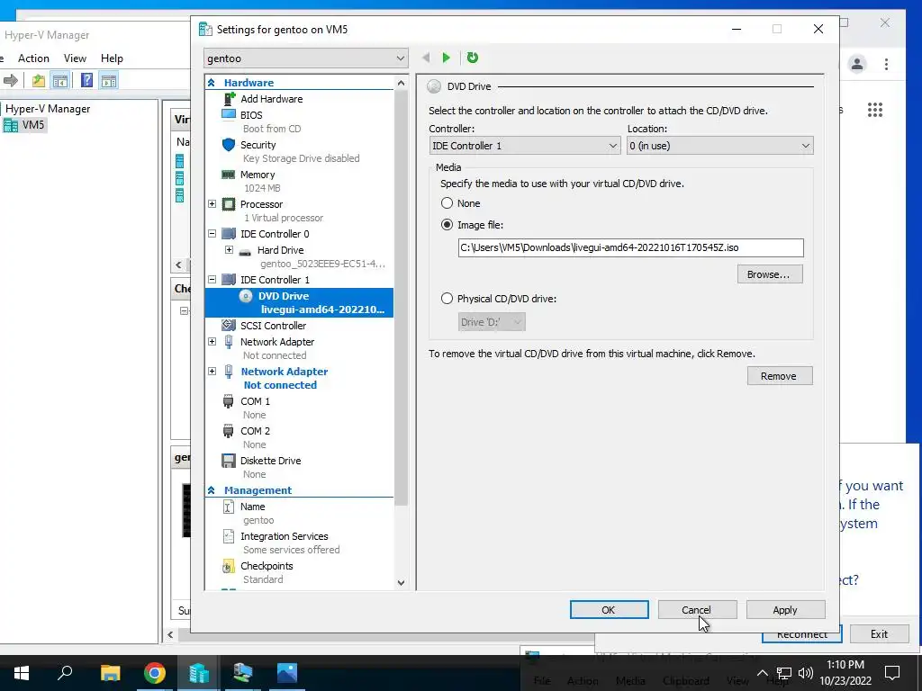Select the SCSI Controller icon
The image size is (922, 691).
pos(229,325)
